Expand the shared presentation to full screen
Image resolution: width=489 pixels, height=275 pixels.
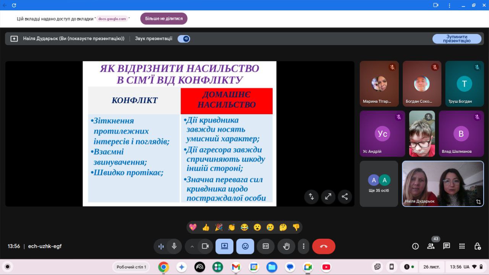click(x=328, y=197)
